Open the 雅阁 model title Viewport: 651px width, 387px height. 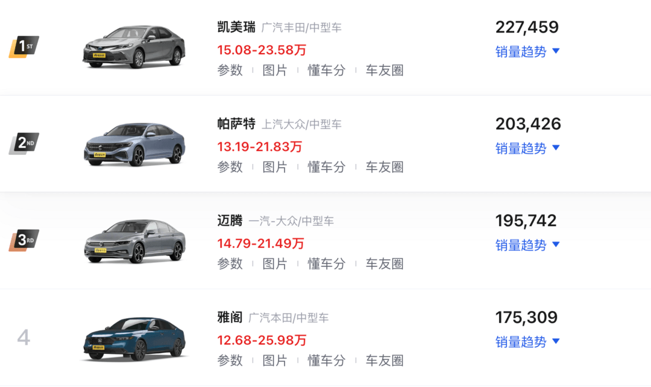[230, 317]
